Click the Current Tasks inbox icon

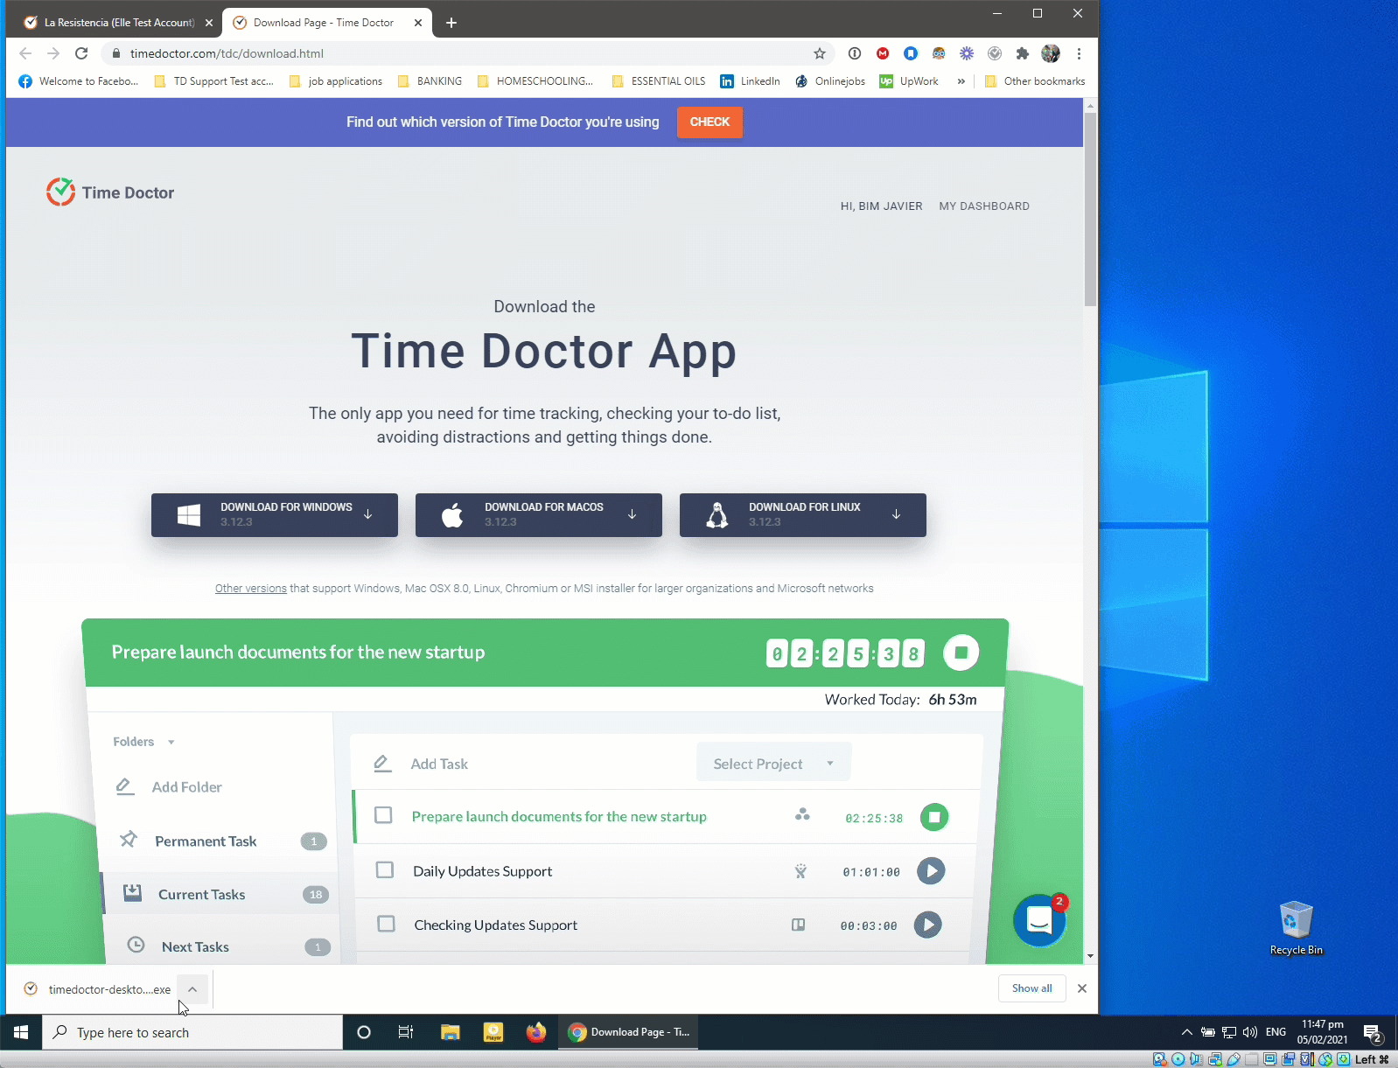(132, 893)
